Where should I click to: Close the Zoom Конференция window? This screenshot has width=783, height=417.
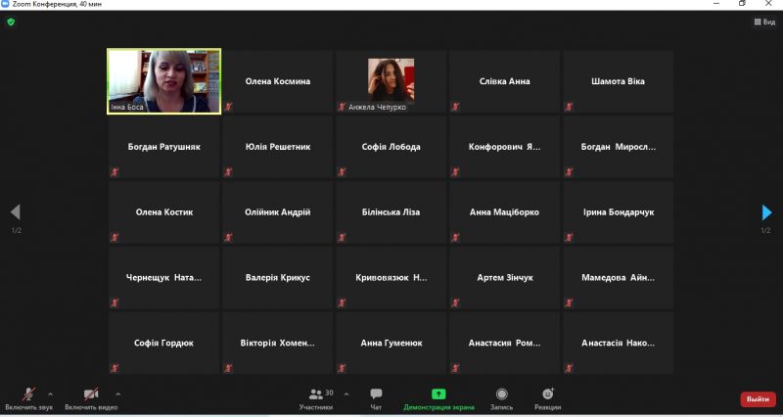[768, 4]
